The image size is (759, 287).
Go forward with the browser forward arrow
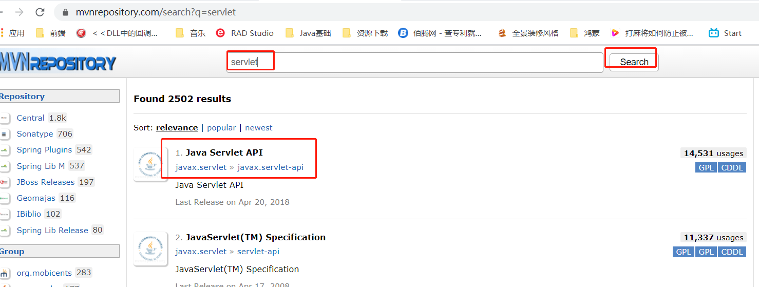[19, 12]
